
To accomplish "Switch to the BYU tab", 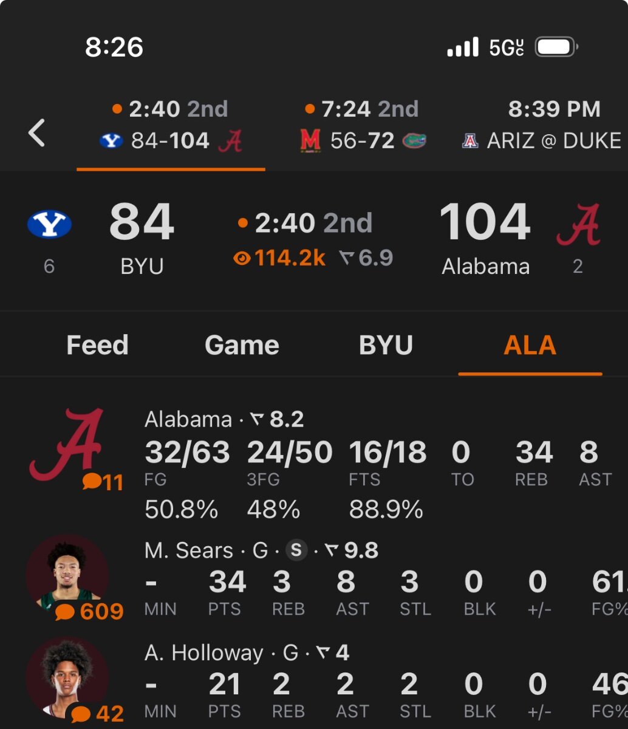I will (386, 345).
